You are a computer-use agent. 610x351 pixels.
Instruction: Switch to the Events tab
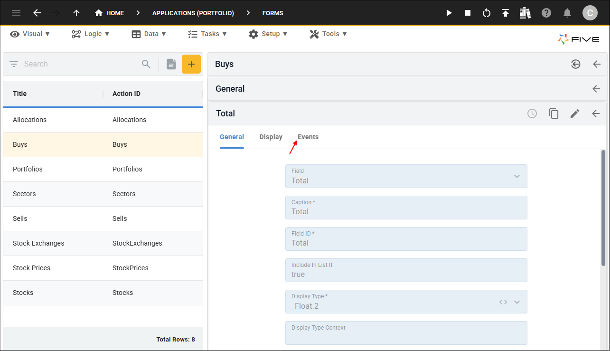point(308,137)
